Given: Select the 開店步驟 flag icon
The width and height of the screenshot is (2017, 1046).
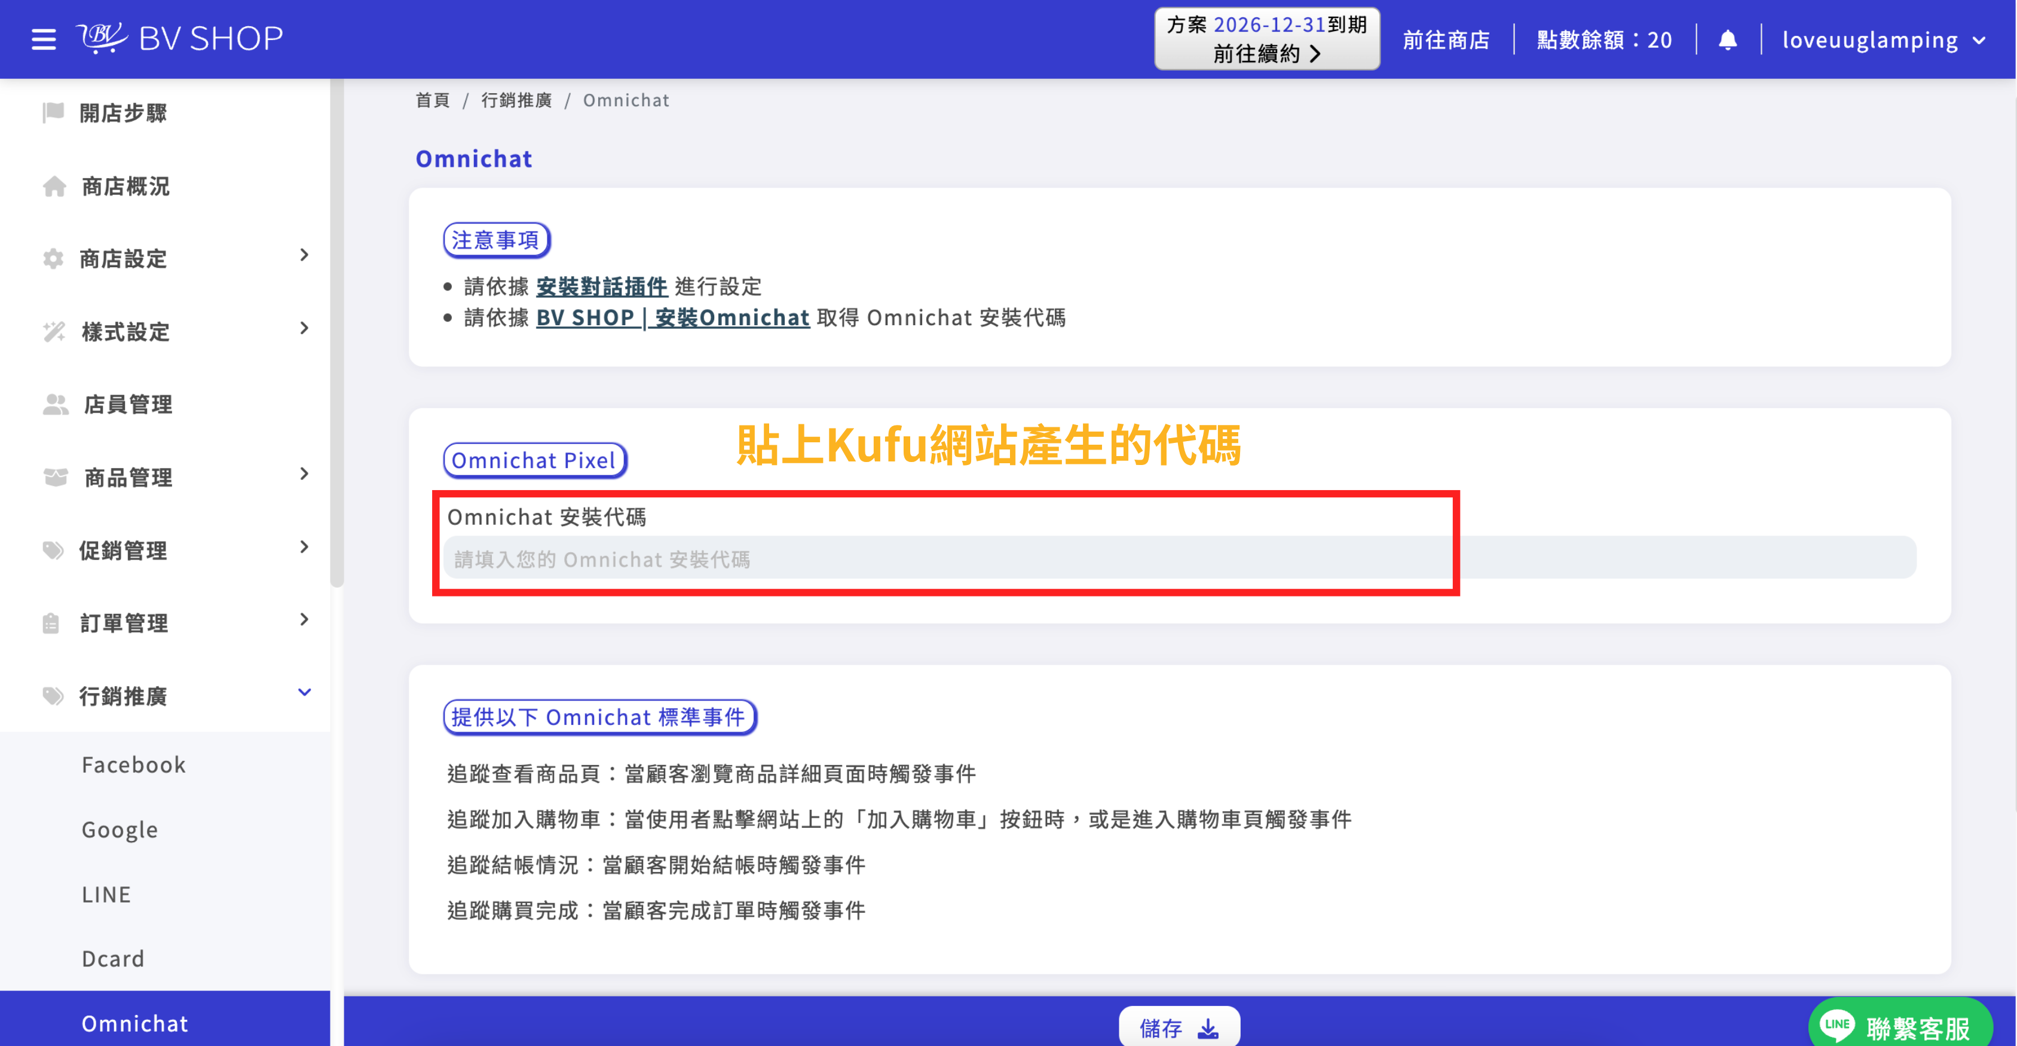Looking at the screenshot, I should click(53, 112).
